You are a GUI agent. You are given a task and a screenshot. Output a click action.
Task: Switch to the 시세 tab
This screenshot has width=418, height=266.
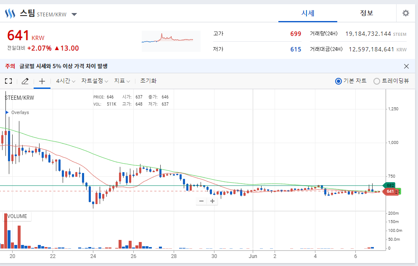tap(308, 13)
